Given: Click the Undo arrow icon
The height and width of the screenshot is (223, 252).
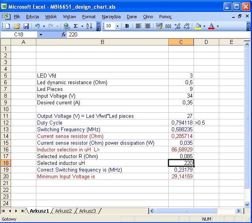Looking at the screenshot, I should [37, 26].
